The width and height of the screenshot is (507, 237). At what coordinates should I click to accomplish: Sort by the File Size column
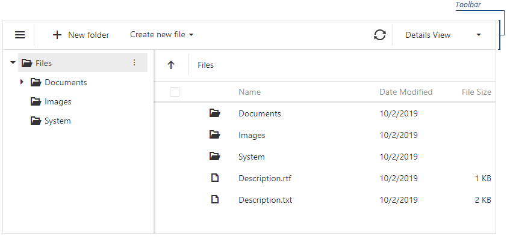tap(477, 92)
